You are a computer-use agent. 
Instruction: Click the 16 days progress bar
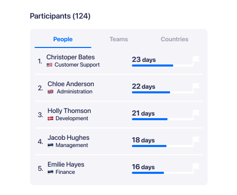click(x=163, y=173)
